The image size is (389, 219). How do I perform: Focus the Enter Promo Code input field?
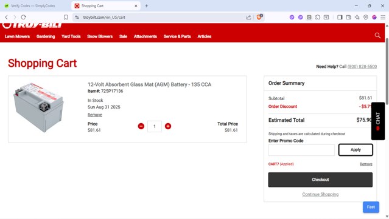[x=301, y=150]
